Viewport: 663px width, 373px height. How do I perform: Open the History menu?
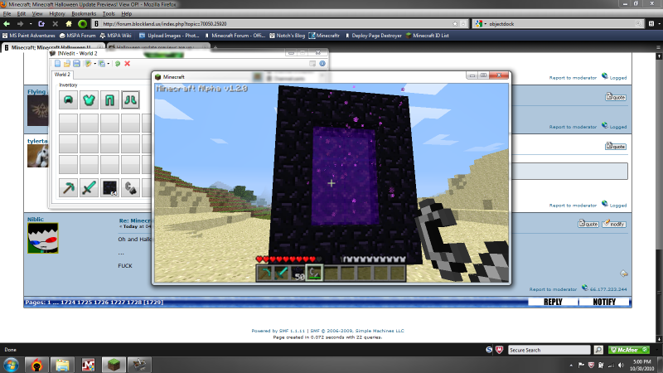pos(56,13)
